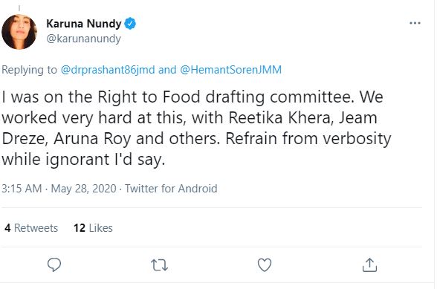Viewport: 437px width, 289px height.
Task: Click the thread connector line above the avatar
Action: (19, 8)
